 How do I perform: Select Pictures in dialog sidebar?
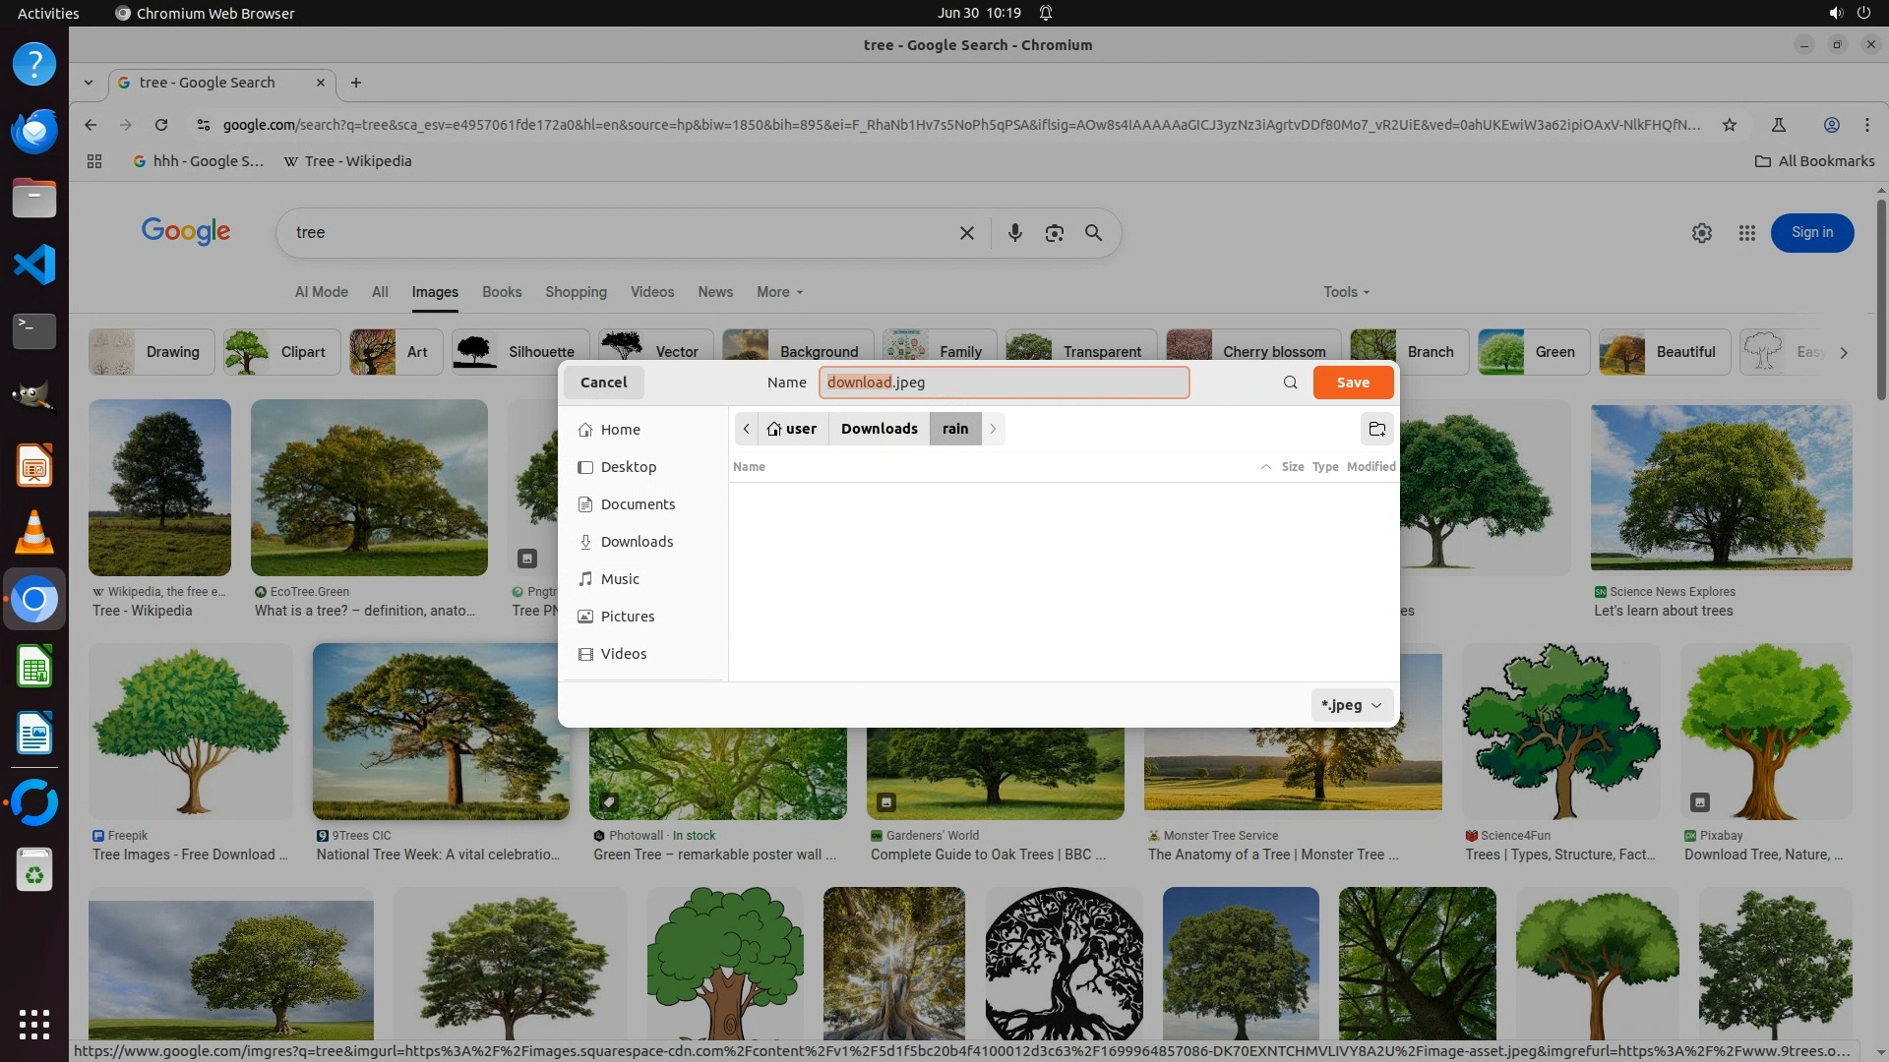pos(627,617)
